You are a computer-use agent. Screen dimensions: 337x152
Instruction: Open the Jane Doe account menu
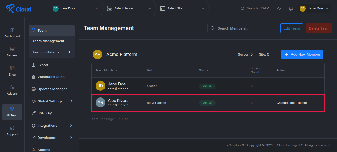(314, 8)
